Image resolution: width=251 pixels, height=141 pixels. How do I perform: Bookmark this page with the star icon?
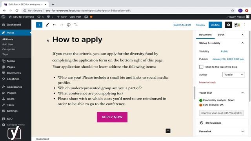pos(233,11)
